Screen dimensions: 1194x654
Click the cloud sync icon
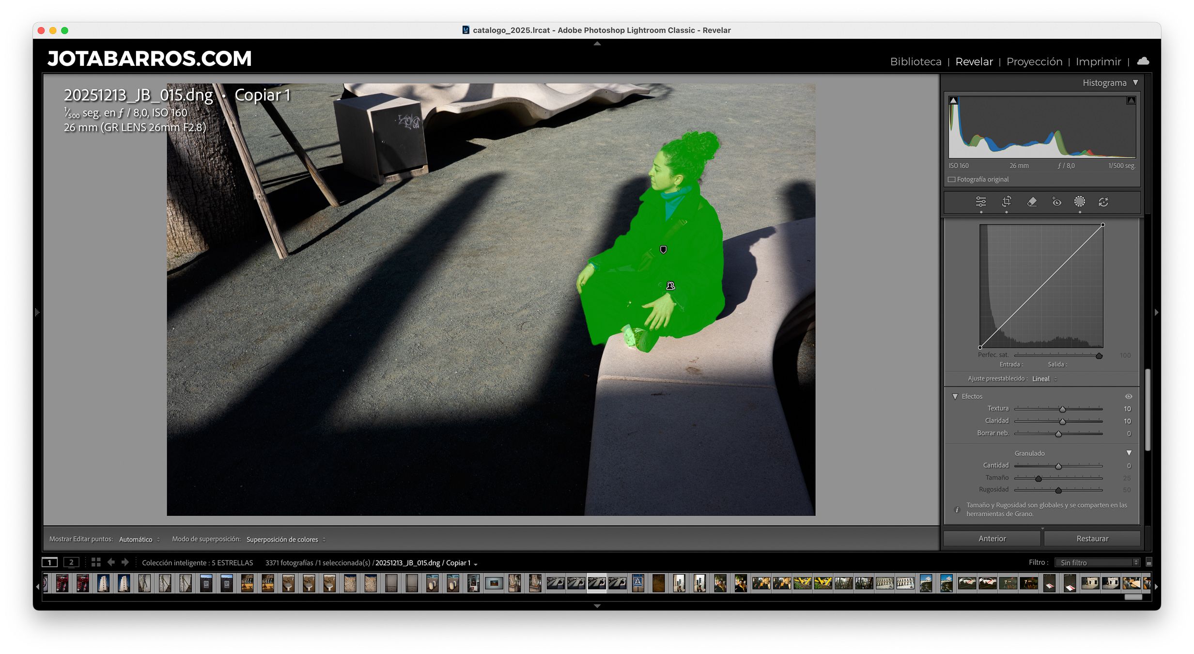pos(1143,61)
